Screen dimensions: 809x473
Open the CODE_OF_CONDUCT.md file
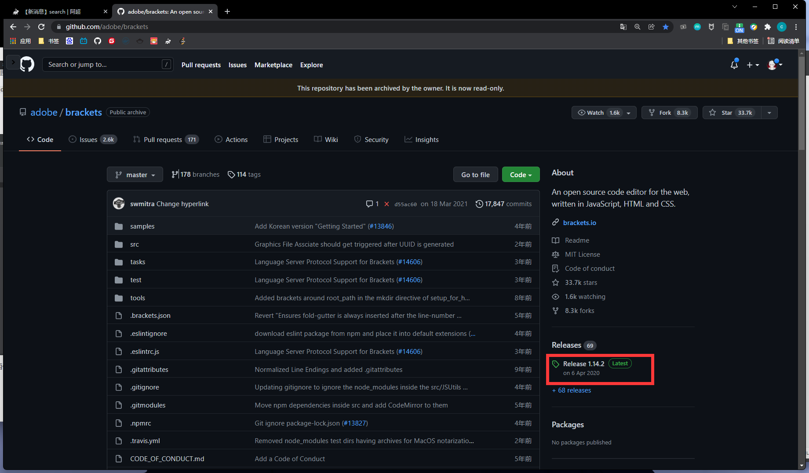pos(167,459)
